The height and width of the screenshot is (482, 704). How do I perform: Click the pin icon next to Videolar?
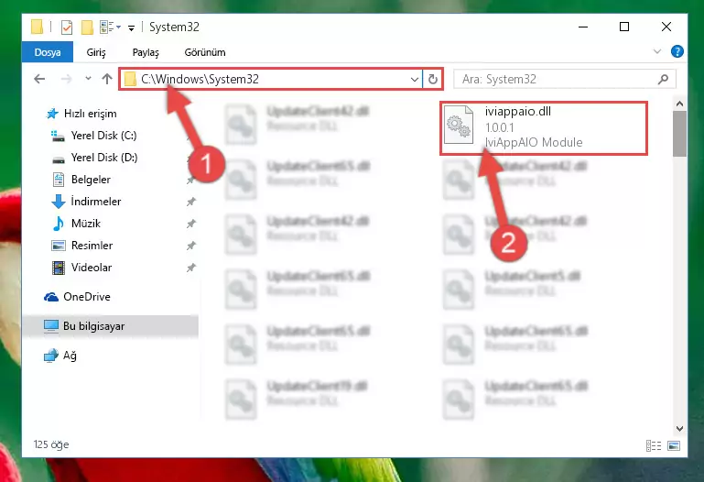click(x=190, y=268)
